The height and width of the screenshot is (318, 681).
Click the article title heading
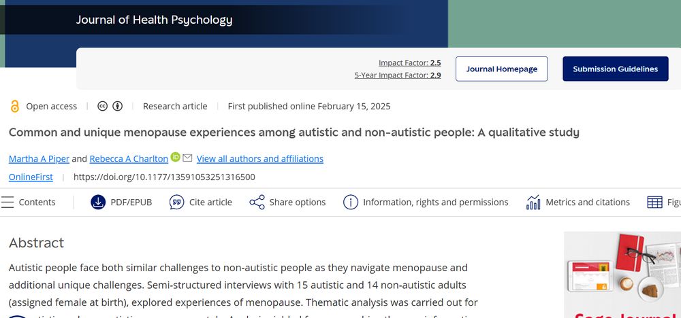coord(294,132)
